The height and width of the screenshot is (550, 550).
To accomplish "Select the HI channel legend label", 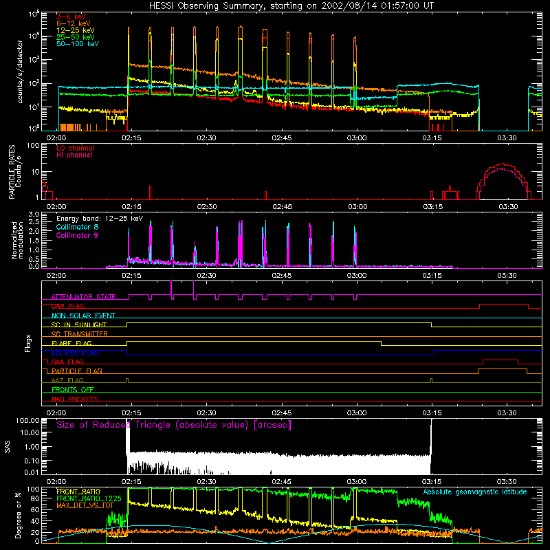I will pyautogui.click(x=74, y=155).
